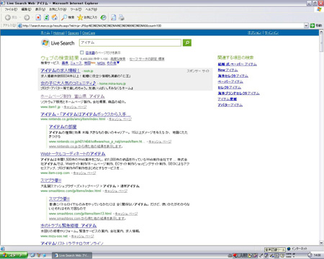Click the Spaces header link
This screenshot has height=259, width=324.
coord(73,33)
